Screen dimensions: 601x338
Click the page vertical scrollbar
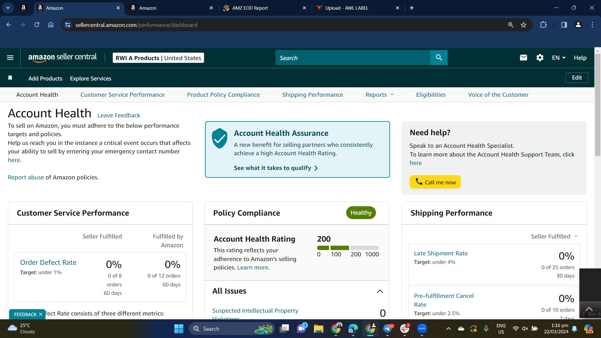[x=598, y=105]
